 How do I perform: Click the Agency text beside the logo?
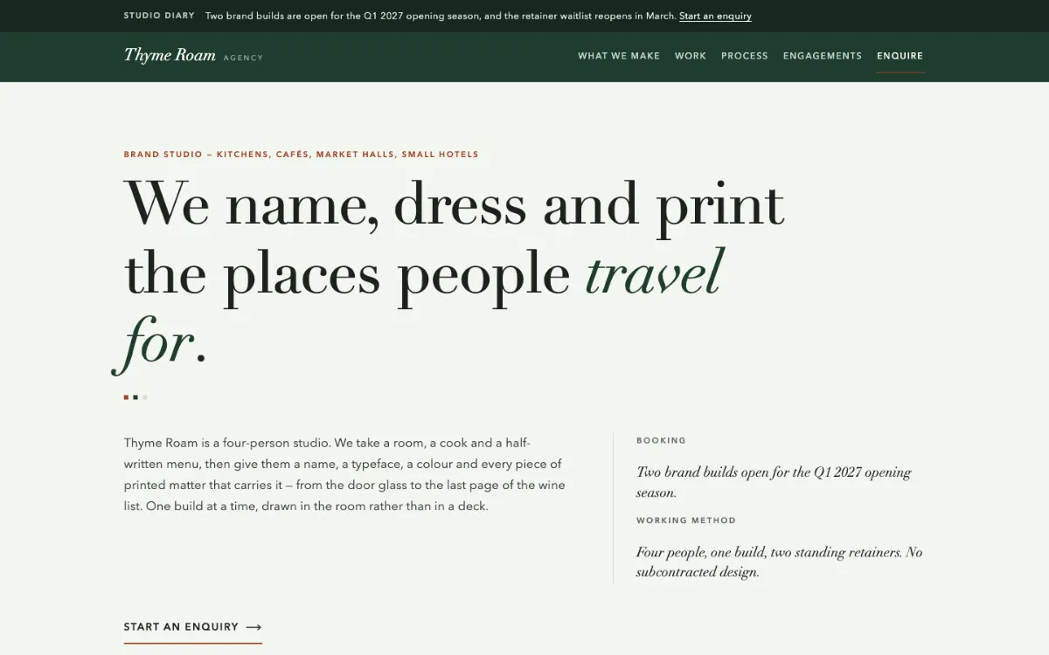[x=243, y=58]
